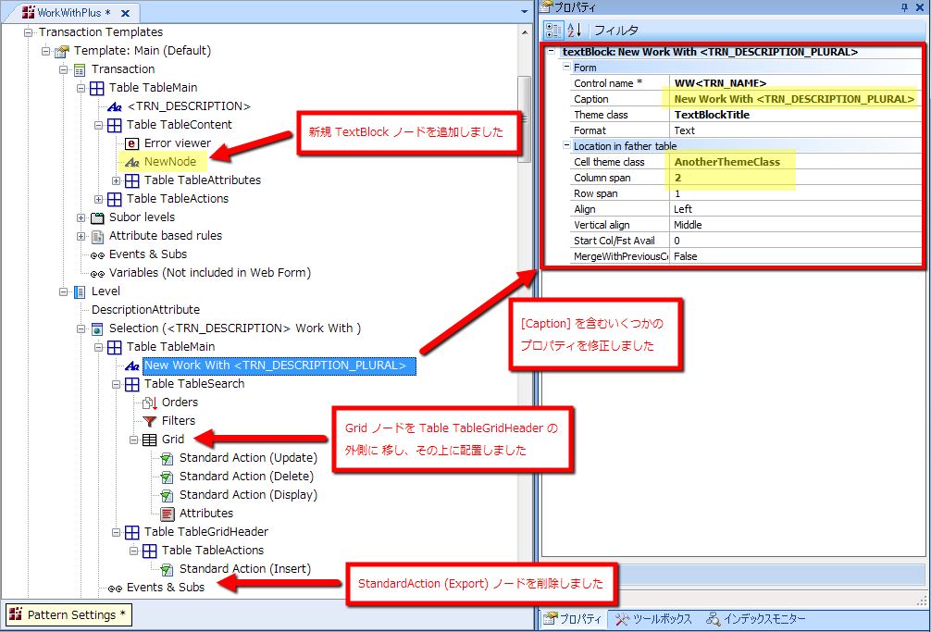Image resolution: width=931 pixels, height=632 pixels.
Task: Collapse the Transaction node
Action: [x=64, y=69]
